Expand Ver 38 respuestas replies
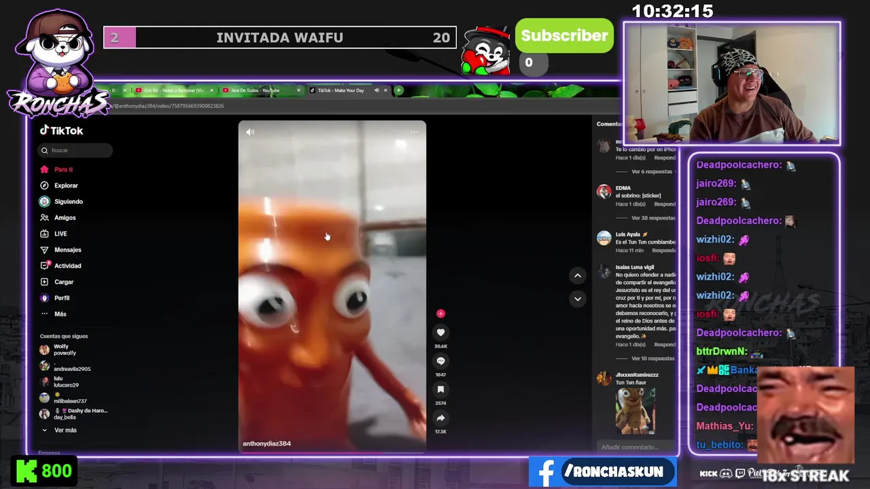870x489 pixels. 652,218
